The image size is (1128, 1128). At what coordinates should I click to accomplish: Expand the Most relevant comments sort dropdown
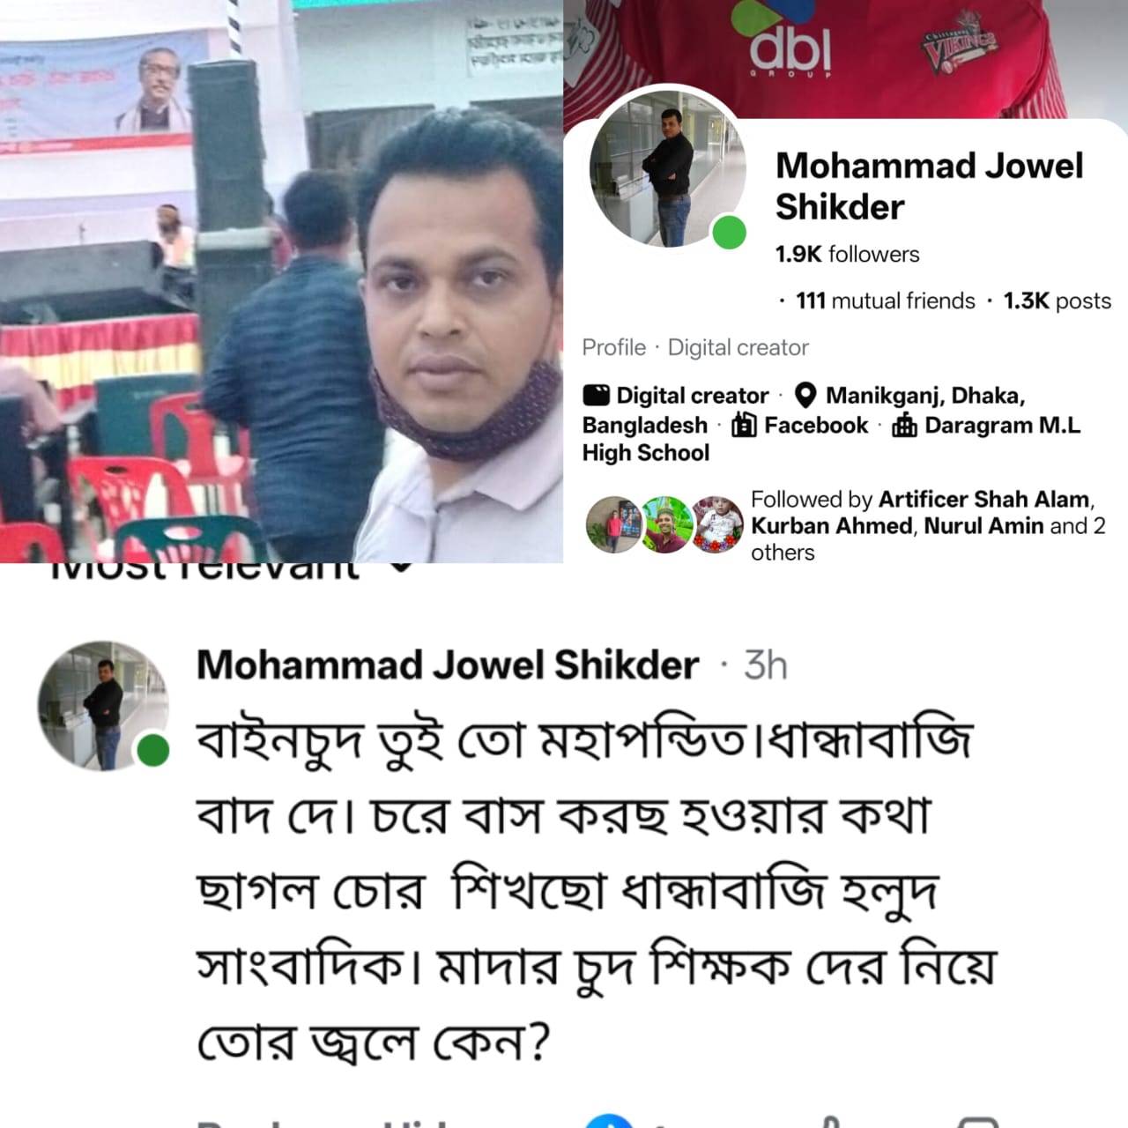pos(401,568)
